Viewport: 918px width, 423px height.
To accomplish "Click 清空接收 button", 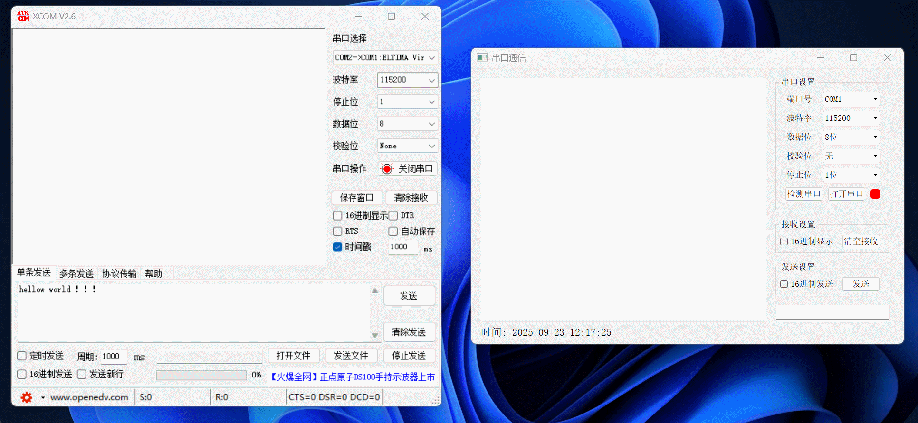I will [861, 241].
